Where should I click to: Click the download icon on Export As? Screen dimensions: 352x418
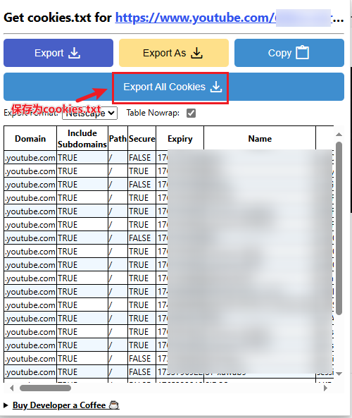point(197,53)
